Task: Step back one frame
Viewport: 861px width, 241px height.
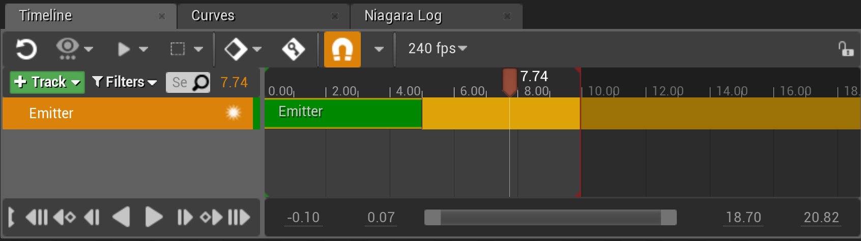Action: pos(92,218)
